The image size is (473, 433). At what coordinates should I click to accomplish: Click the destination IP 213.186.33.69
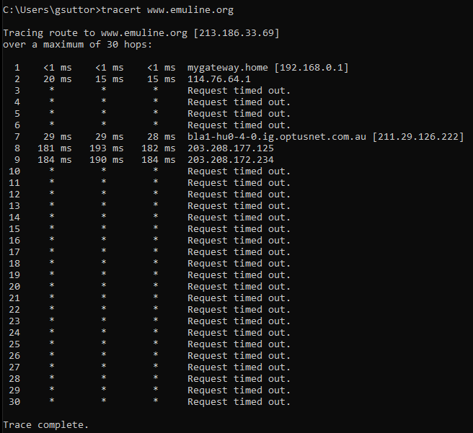(236, 33)
